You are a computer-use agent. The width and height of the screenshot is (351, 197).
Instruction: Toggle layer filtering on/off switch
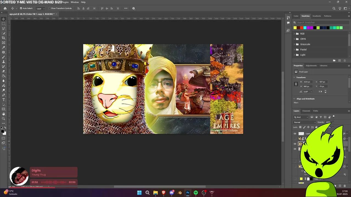[x=334, y=117]
